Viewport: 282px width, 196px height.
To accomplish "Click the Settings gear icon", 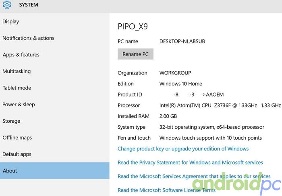I will click(x=7, y=4).
